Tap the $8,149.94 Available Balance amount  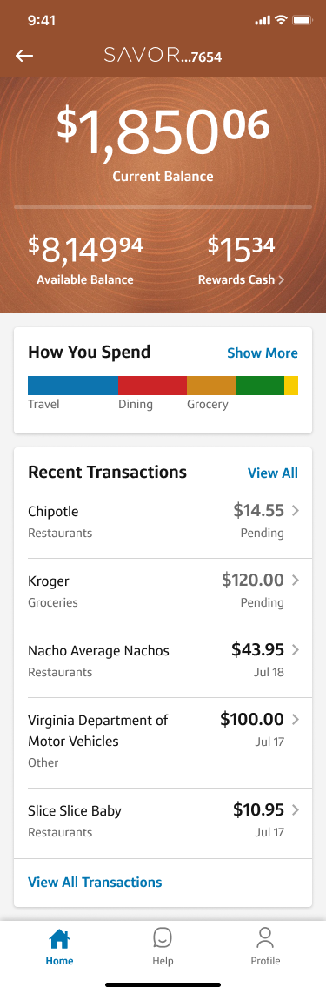[x=85, y=250]
